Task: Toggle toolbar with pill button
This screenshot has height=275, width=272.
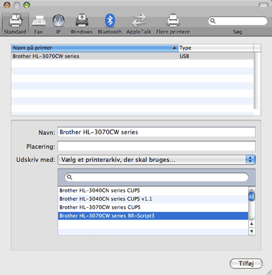Action: [263, 5]
